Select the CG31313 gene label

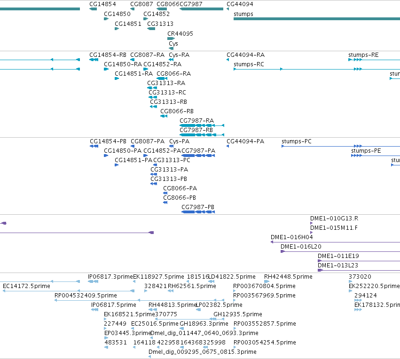point(160,23)
